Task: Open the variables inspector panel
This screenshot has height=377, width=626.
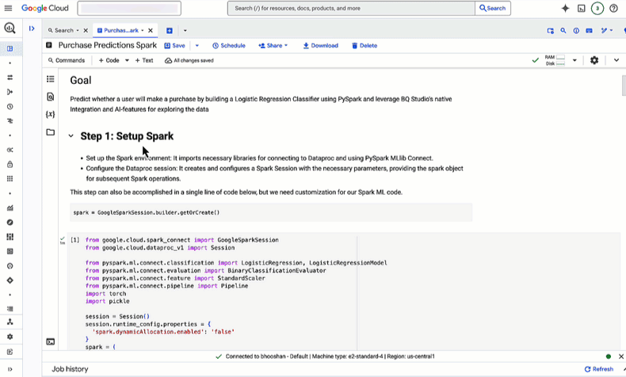Action: pyautogui.click(x=51, y=114)
